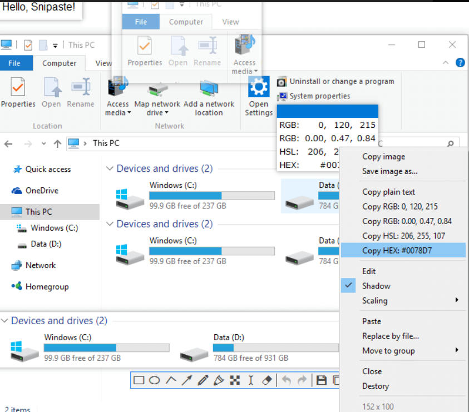The width and height of the screenshot is (469, 412).
Task: Activate the Marker highlighter tool
Action: click(219, 380)
